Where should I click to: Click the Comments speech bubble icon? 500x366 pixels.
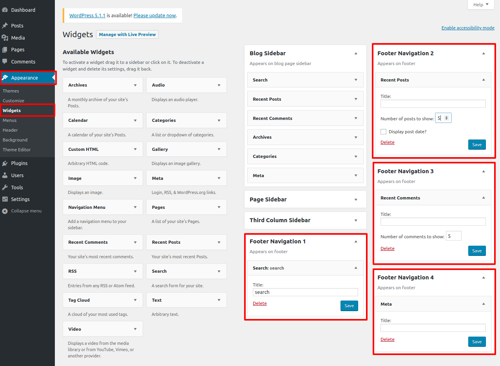pos(5,62)
